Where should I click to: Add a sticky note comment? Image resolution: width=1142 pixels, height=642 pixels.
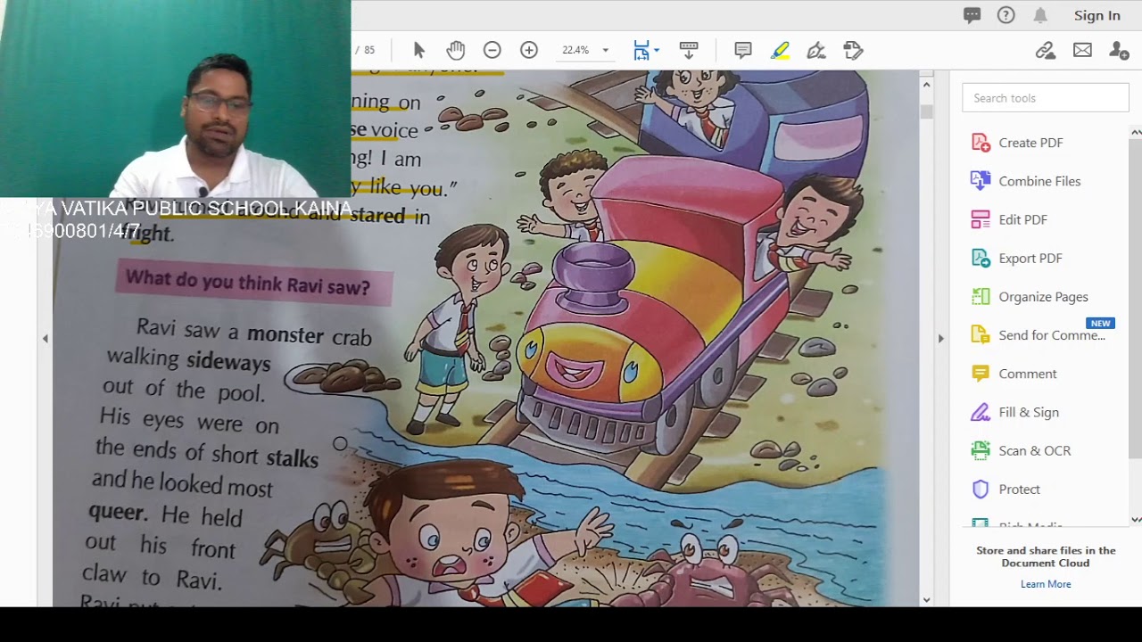743,51
